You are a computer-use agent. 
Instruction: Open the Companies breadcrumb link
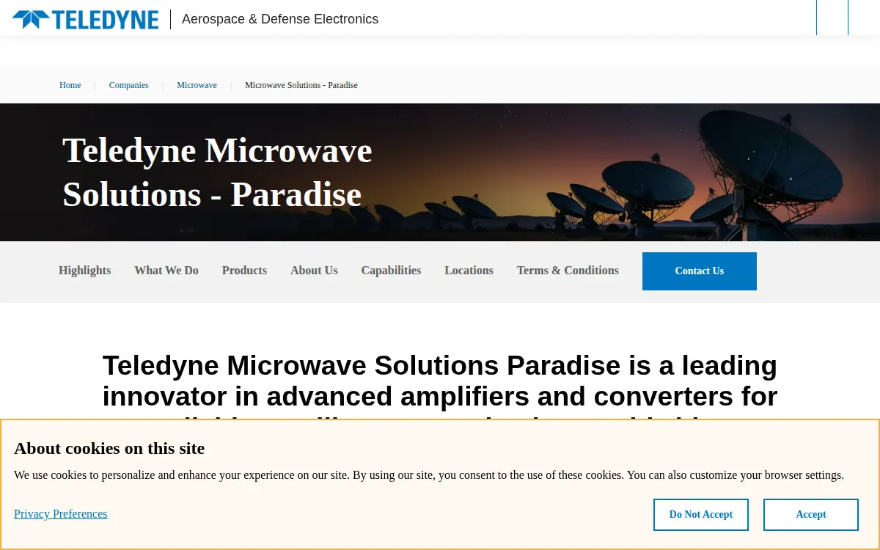(129, 85)
